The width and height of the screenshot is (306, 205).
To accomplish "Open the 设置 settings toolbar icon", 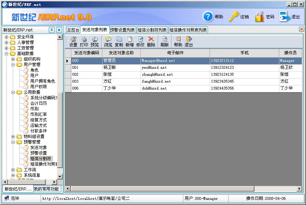I will [x=73, y=42].
